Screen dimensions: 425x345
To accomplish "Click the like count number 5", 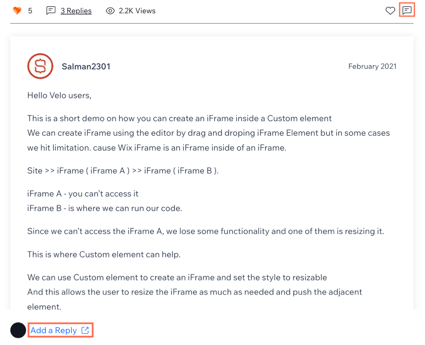I will pos(29,11).
